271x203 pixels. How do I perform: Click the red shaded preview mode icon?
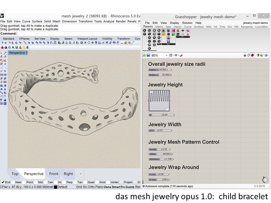pyautogui.click(x=252, y=56)
